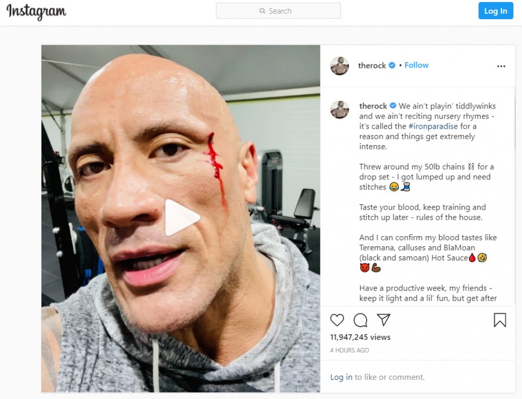Click the Instagram logo
The width and height of the screenshot is (522, 399).
click(36, 12)
